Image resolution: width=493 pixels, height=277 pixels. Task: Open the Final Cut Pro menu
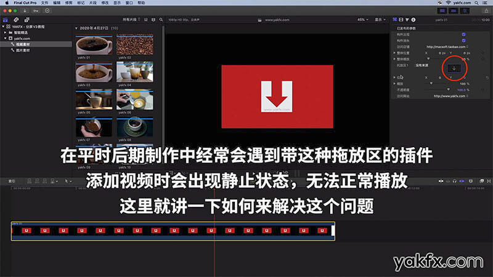(x=25, y=2)
